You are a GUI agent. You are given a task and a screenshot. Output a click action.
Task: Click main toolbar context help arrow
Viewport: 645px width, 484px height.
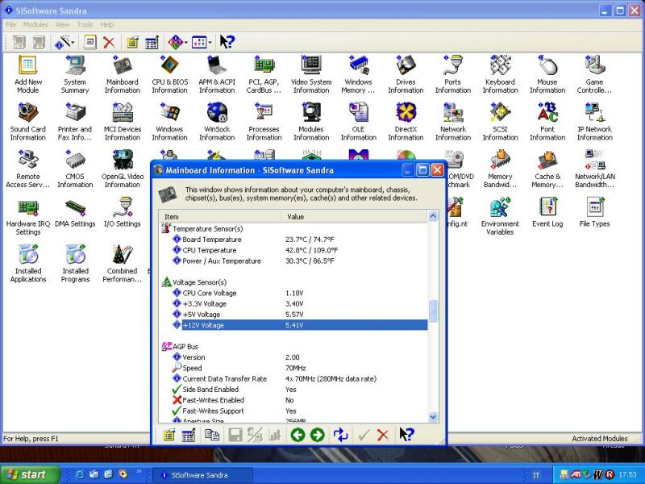tap(227, 42)
